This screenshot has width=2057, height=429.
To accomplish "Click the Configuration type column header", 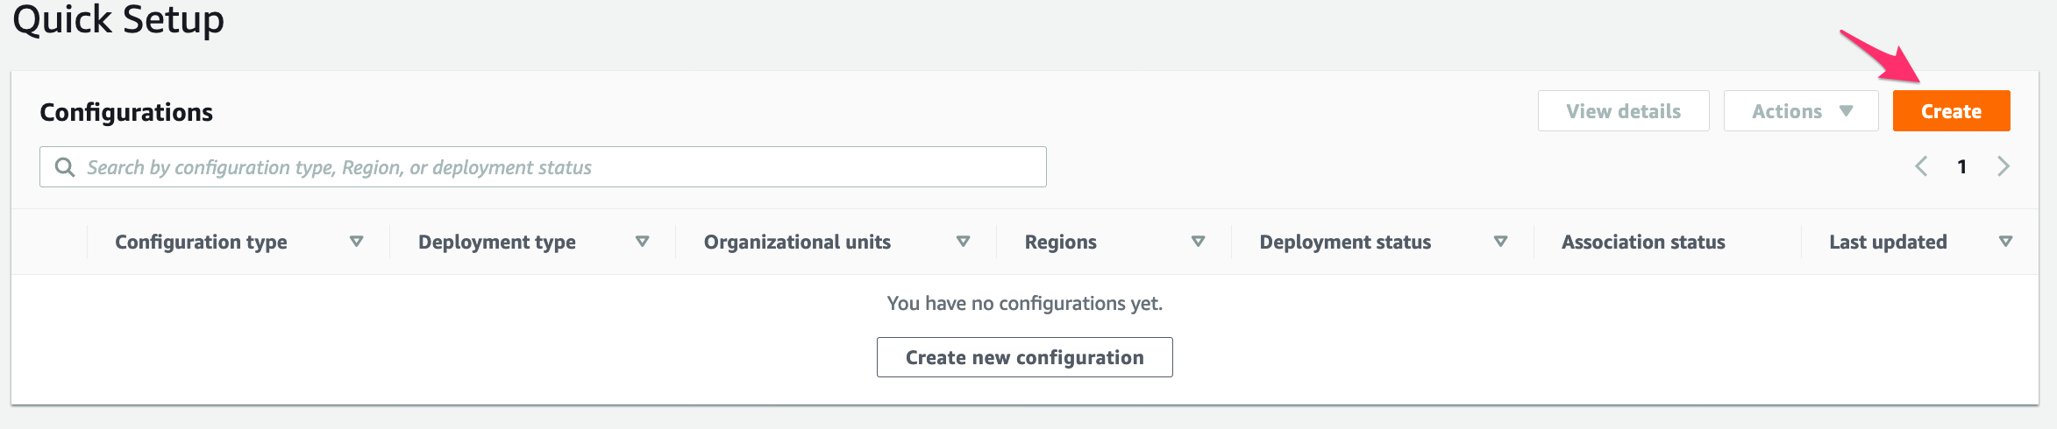I will [x=201, y=242].
